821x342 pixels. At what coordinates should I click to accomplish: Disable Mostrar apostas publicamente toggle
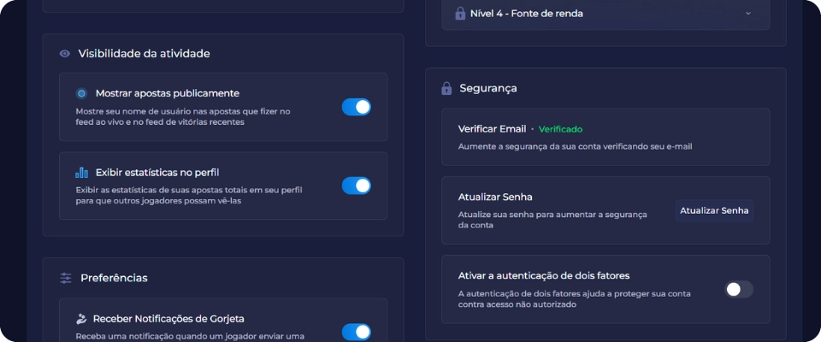coord(357,107)
